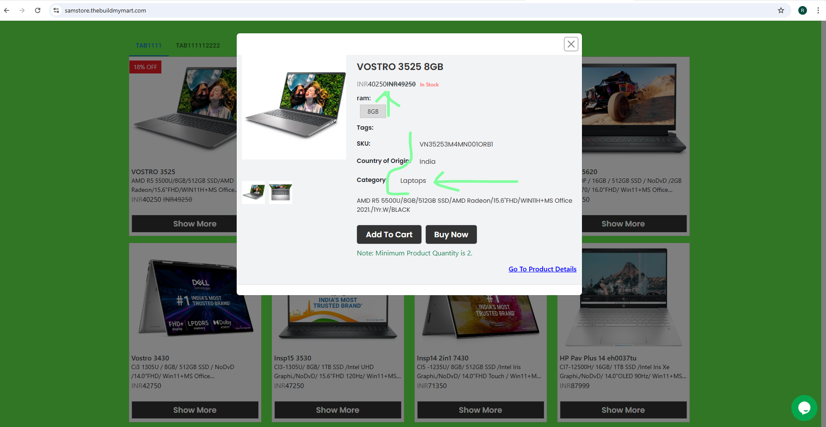Go back to the previous page
This screenshot has height=427, width=826.
6,10
